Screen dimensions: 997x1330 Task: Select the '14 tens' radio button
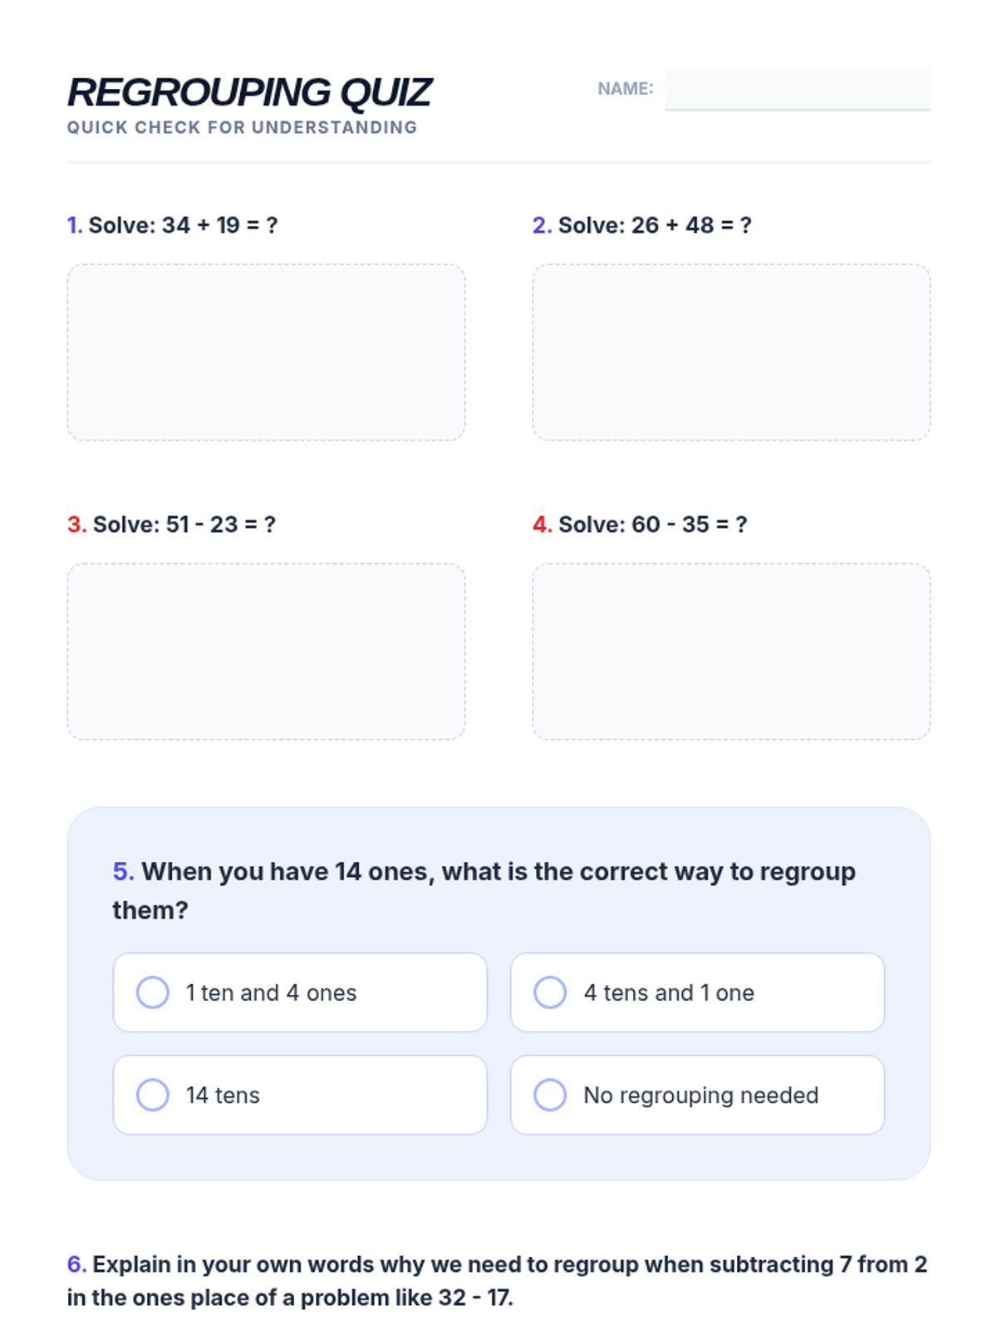point(153,1095)
